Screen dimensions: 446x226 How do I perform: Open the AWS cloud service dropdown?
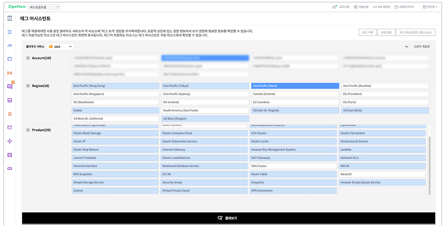click(60, 46)
